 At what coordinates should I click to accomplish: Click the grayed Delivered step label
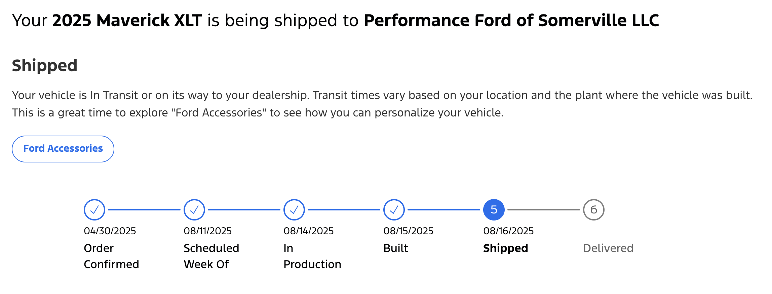(608, 248)
